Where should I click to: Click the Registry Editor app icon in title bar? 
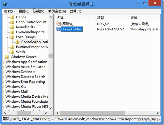(5, 4)
